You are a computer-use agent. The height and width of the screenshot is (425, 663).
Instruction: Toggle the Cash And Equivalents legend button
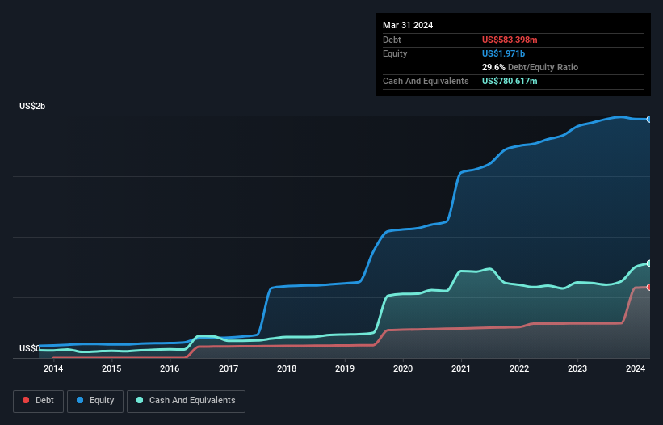pyautogui.click(x=186, y=401)
